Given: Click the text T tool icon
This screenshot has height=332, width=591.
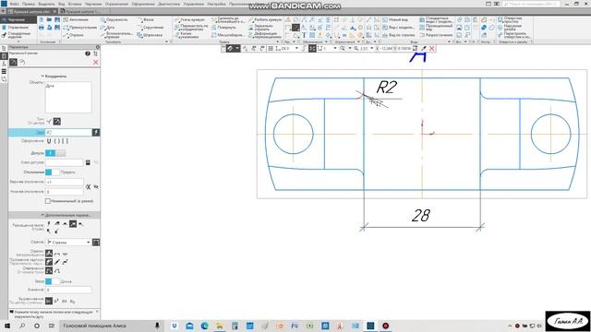Looking at the screenshot, I should point(304,35).
